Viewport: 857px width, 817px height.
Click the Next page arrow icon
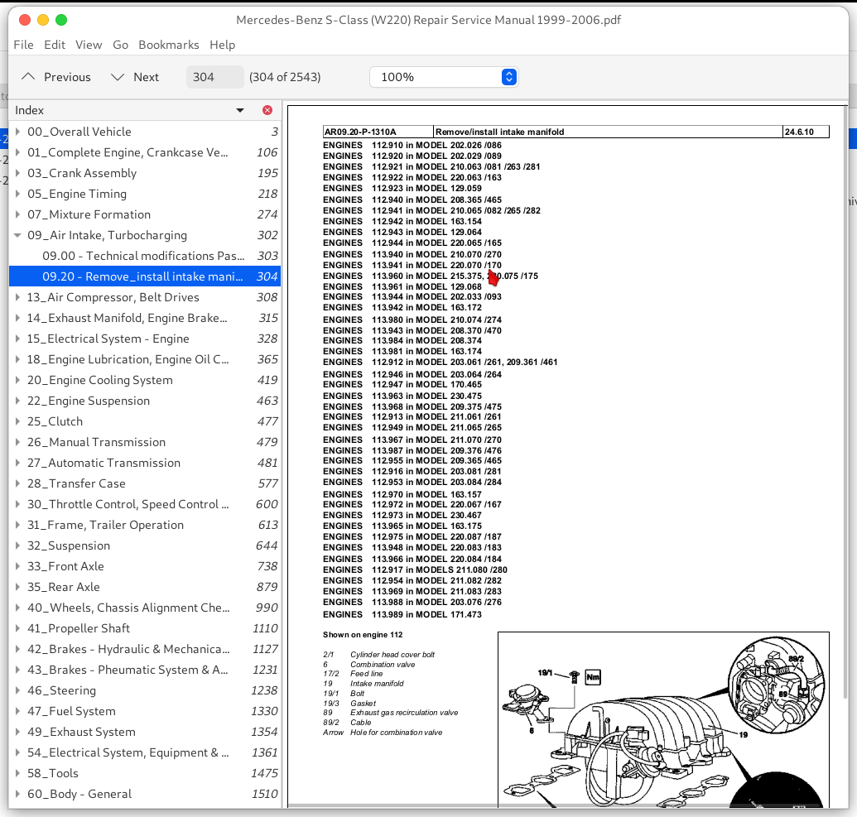tap(118, 77)
